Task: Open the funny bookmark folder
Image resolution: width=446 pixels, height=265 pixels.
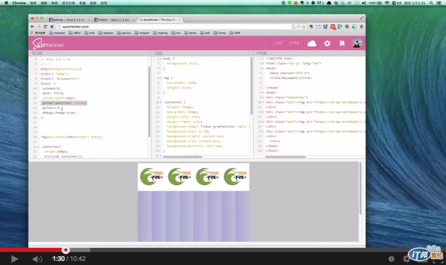Action: pos(220,33)
